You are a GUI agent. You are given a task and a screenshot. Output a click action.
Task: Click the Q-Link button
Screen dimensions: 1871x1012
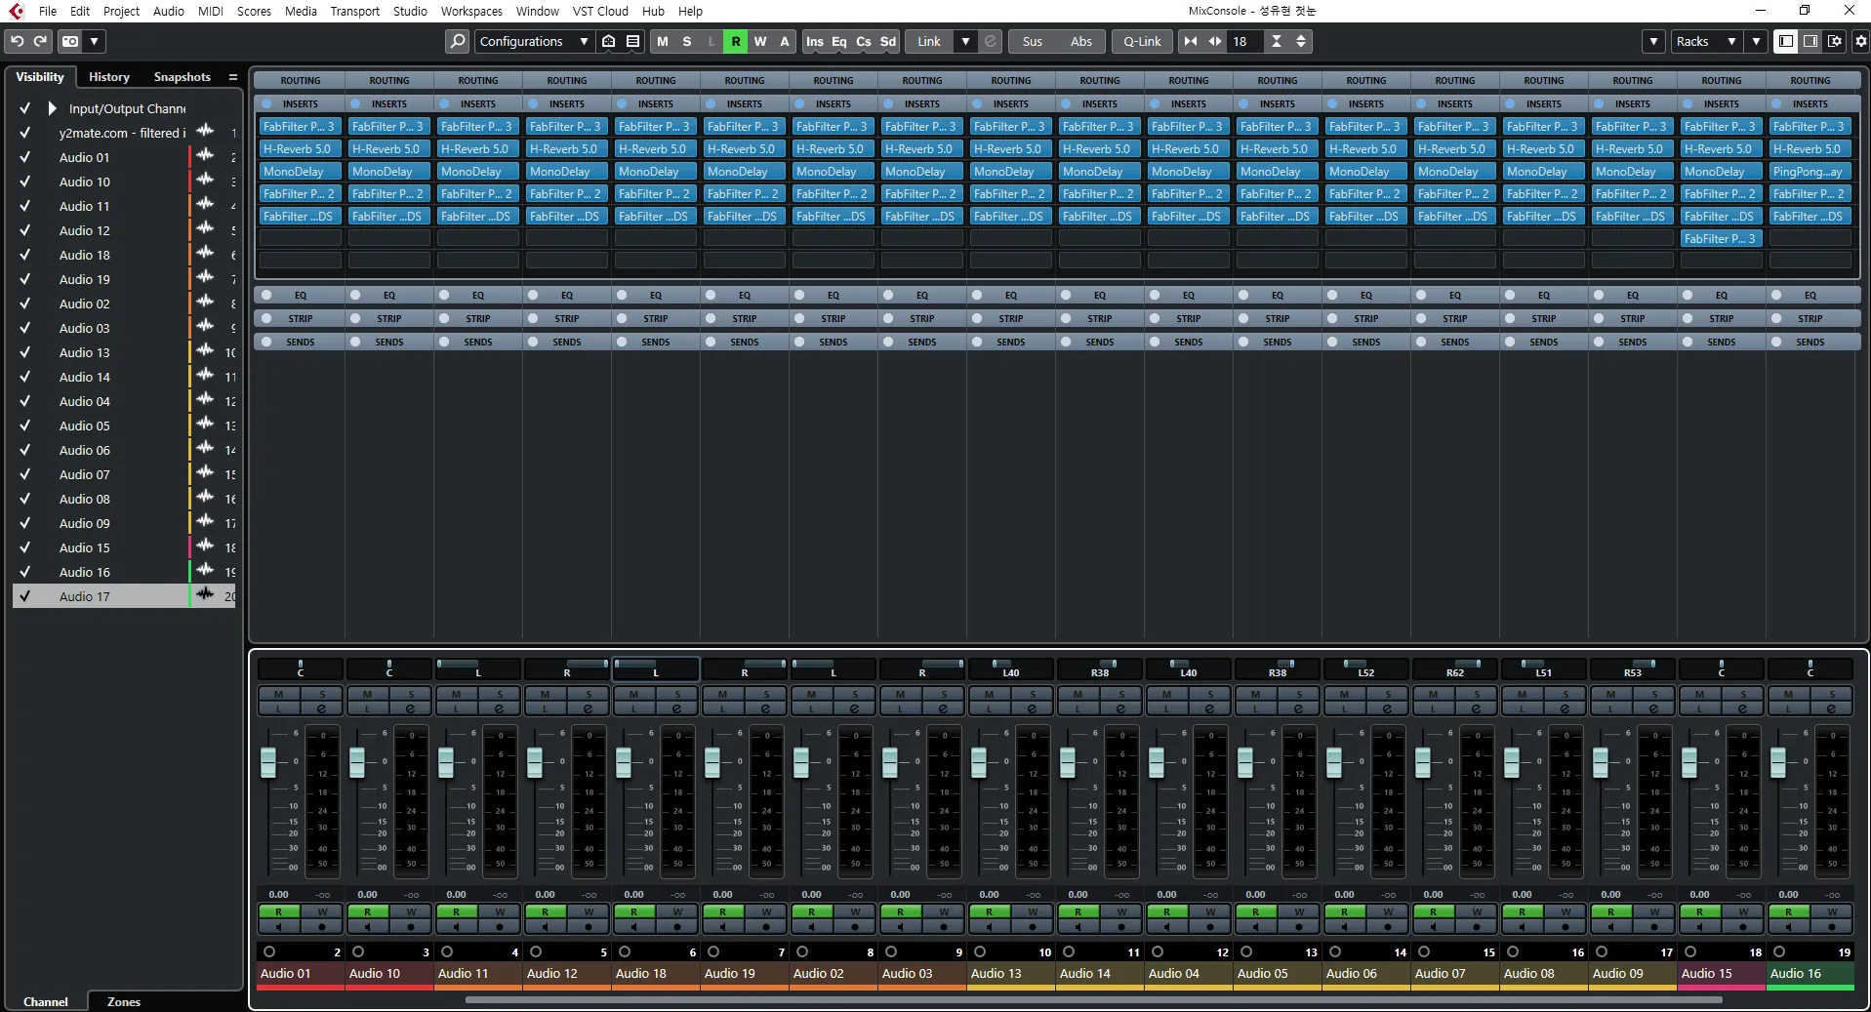[1141, 41]
